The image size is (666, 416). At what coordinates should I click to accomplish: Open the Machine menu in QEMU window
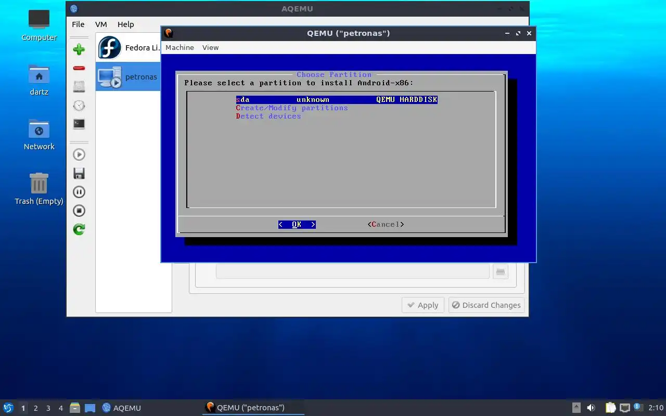pos(180,47)
